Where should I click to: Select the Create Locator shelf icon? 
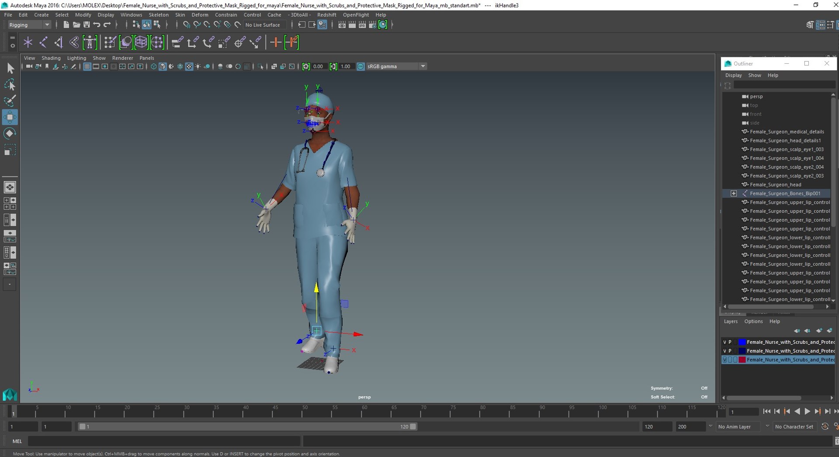28,42
